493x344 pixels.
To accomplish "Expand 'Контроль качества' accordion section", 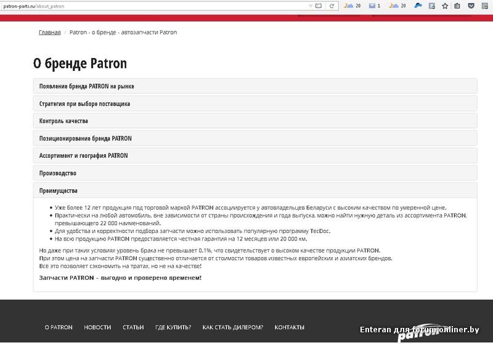I will 255,121.
